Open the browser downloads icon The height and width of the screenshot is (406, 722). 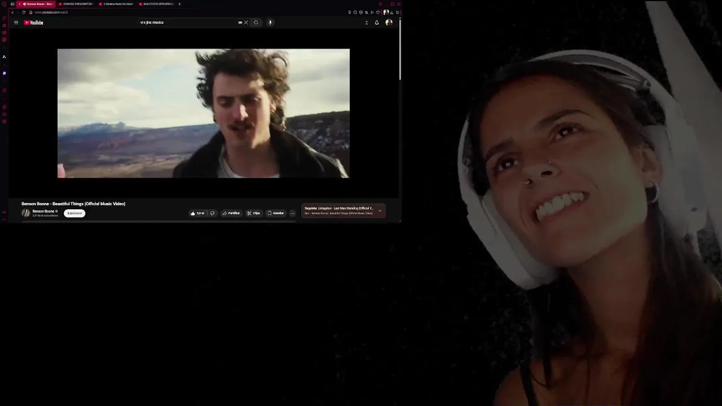pos(392,12)
